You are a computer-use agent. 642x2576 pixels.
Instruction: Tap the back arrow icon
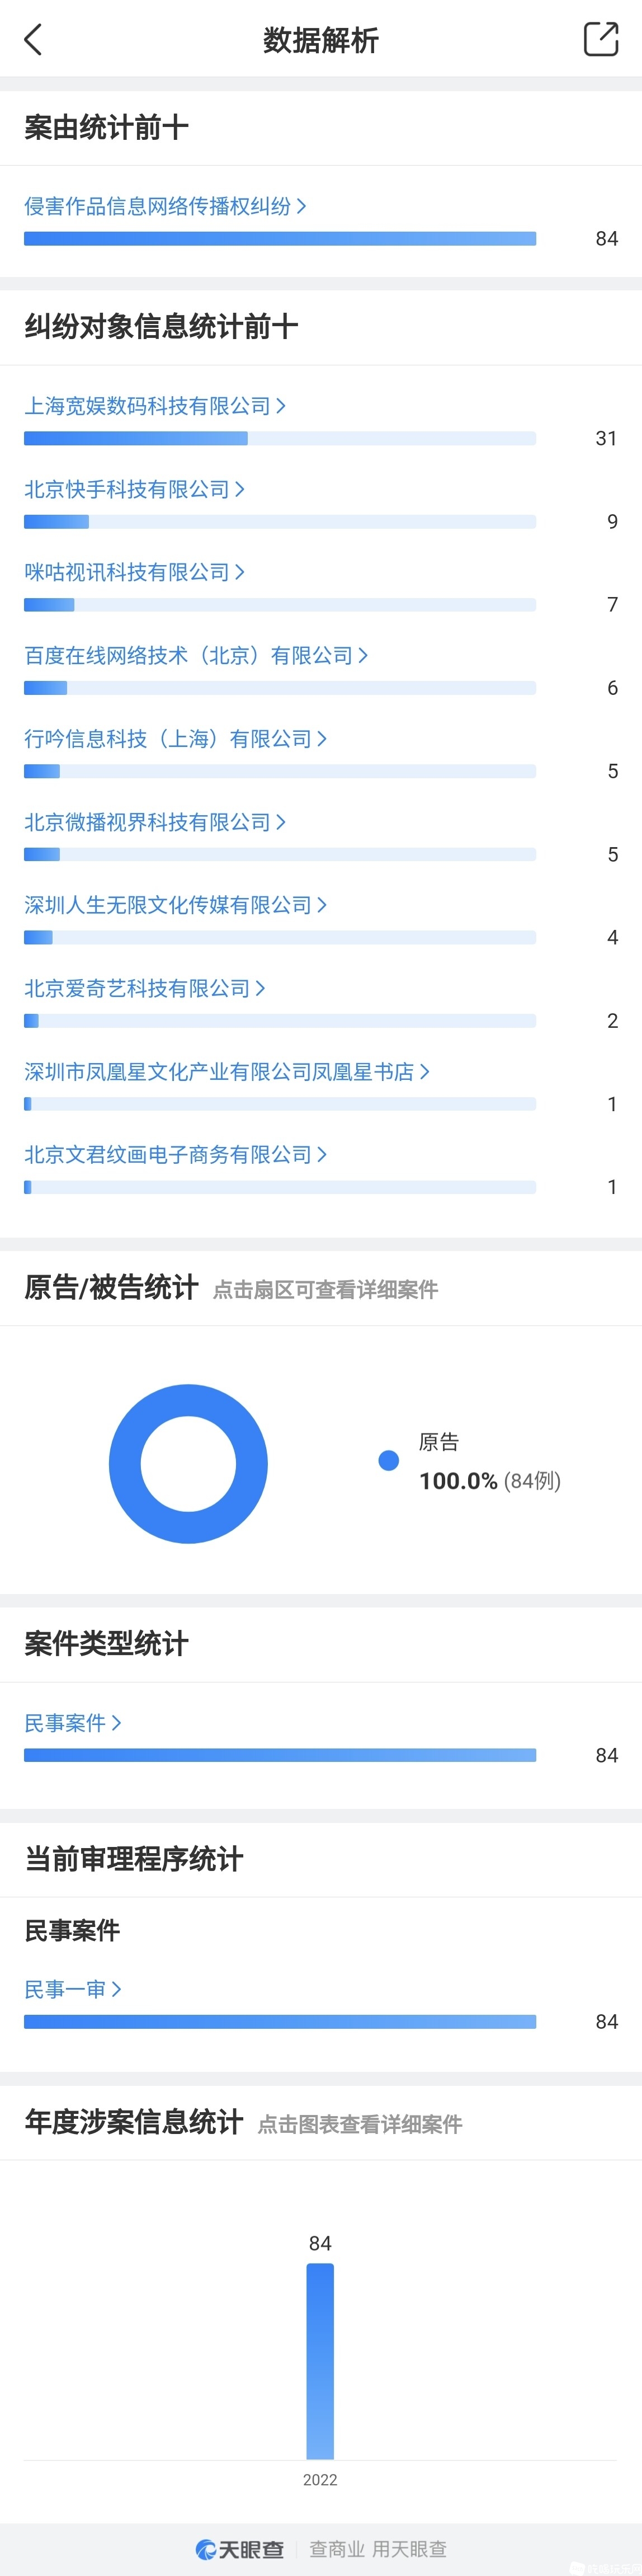(x=33, y=40)
